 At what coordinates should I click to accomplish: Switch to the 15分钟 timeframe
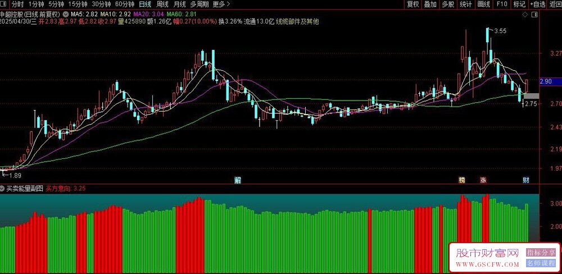78,4
